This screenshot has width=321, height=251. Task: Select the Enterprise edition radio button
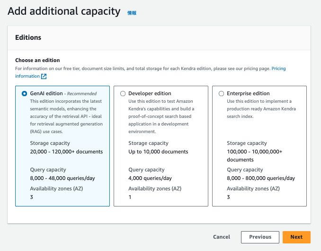[221, 94]
